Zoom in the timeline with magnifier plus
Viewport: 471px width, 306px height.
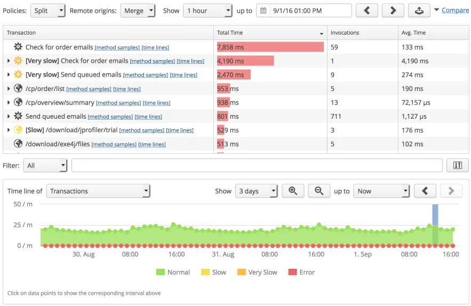coord(293,191)
